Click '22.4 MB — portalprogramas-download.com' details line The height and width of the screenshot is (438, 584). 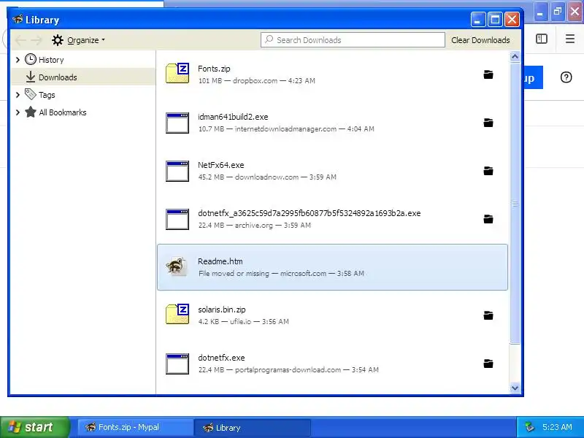click(288, 369)
